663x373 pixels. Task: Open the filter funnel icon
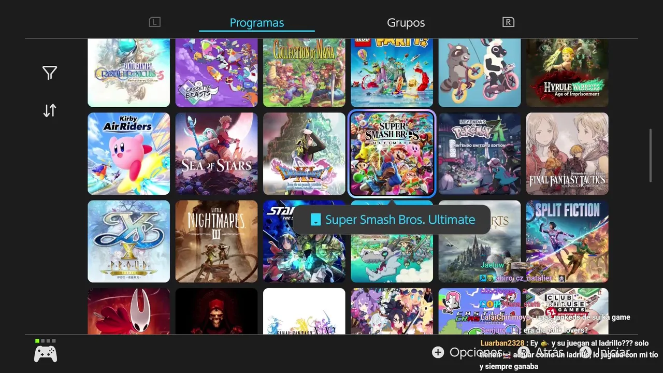pyautogui.click(x=50, y=73)
